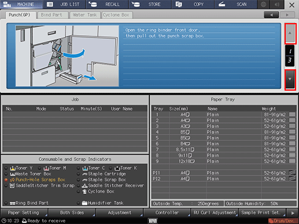
Task: Open the Adjustment menu
Action: pyautogui.click(x=120, y=213)
